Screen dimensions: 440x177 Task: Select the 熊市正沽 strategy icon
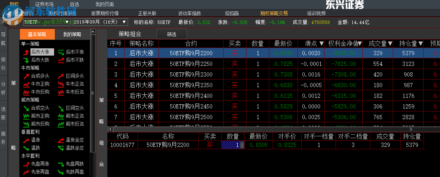coord(61,116)
